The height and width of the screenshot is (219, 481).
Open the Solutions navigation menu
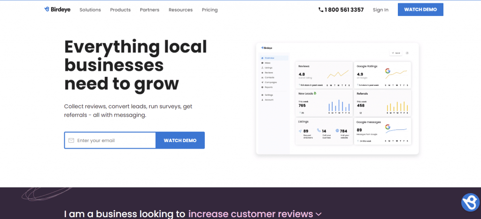[x=90, y=10]
